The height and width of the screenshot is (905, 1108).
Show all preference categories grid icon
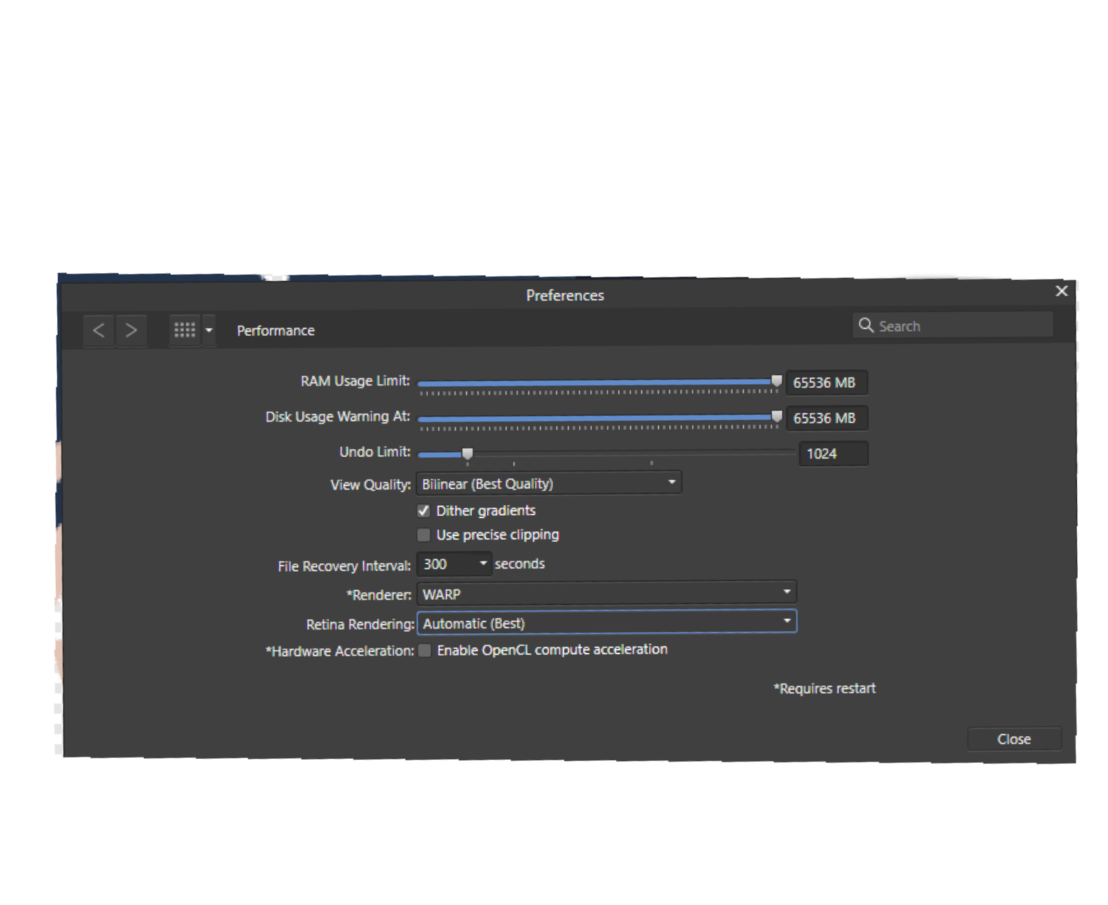pos(185,330)
